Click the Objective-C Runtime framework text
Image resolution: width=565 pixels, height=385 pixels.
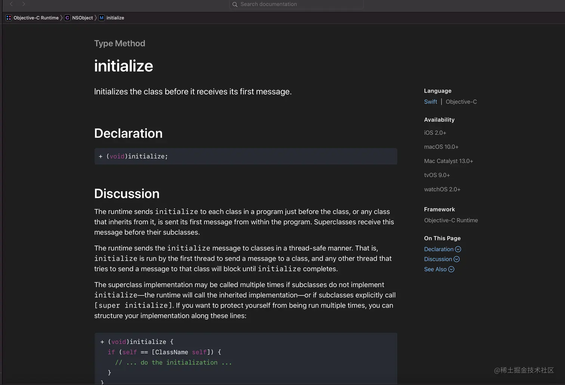coord(451,221)
